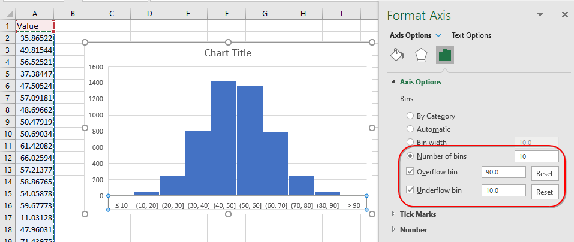
Task: Select column H header
Action: (x=303, y=14)
